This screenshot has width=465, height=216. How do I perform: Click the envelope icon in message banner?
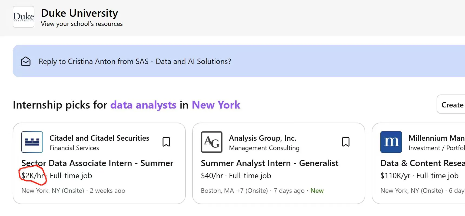coord(26,61)
